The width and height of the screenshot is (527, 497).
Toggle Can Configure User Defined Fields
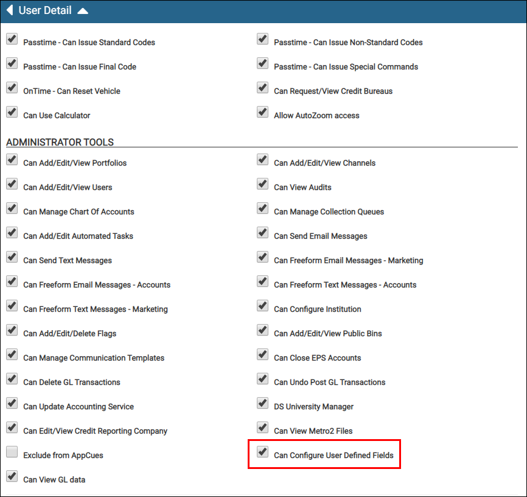tap(263, 451)
